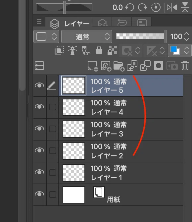The image size is (192, 222).
Task: Switch to history tab with undo arrow
Action: pos(122,22)
